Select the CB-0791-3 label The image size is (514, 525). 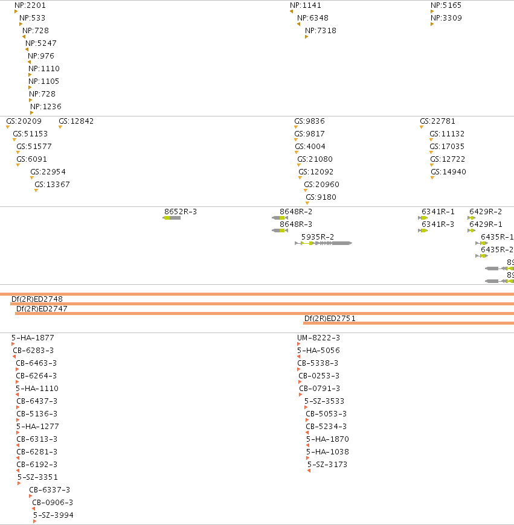(320, 389)
